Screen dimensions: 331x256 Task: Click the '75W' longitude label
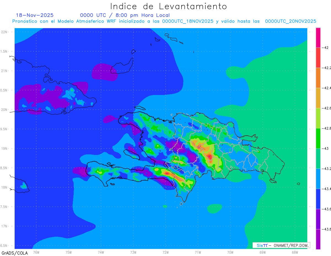coord(69,252)
